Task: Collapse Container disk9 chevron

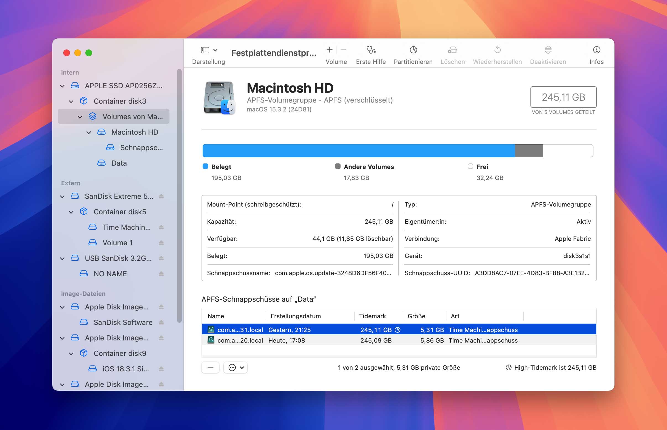Action: click(x=71, y=353)
